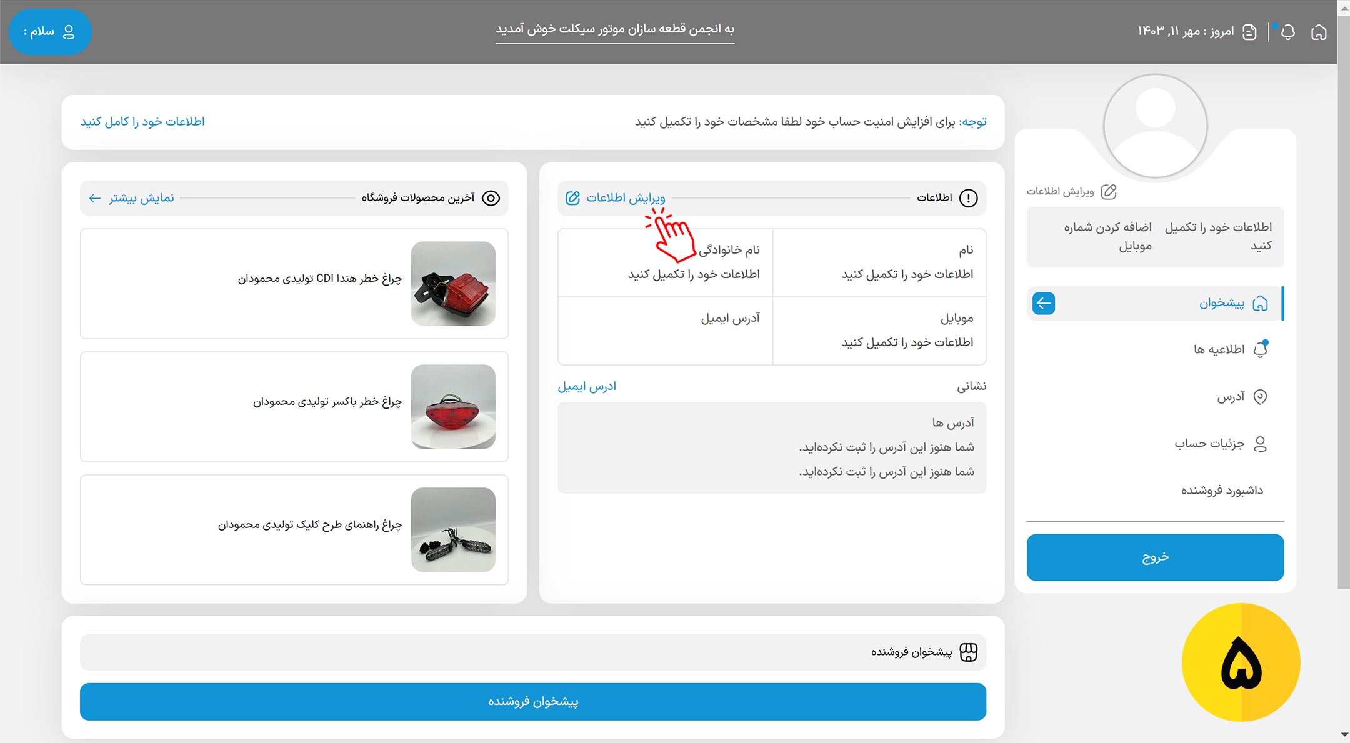1350x743 pixels.
Task: Open آدرس in the sidebar menu
Action: click(x=1231, y=397)
